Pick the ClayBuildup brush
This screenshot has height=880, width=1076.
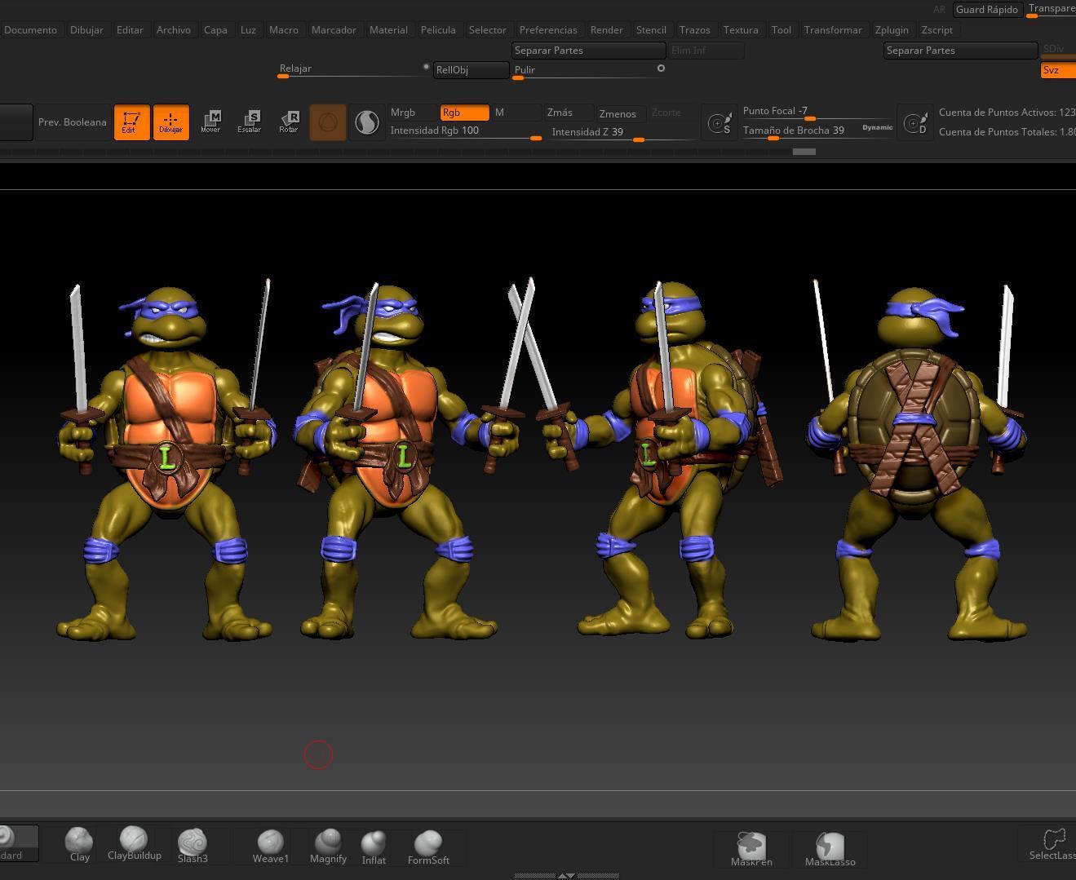pyautogui.click(x=134, y=843)
